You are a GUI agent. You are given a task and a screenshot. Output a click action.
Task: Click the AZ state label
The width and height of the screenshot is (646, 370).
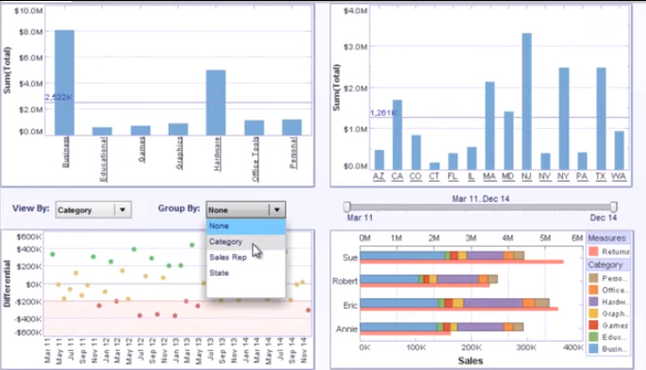379,176
